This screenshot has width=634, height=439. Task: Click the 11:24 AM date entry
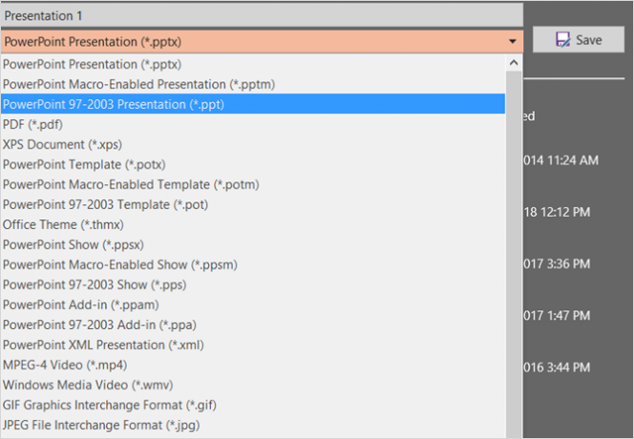[560, 160]
